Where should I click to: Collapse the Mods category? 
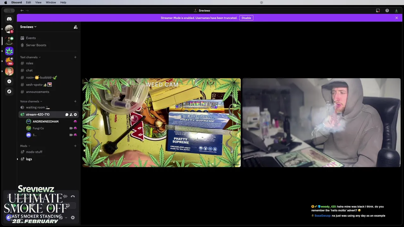pyautogui.click(x=25, y=146)
